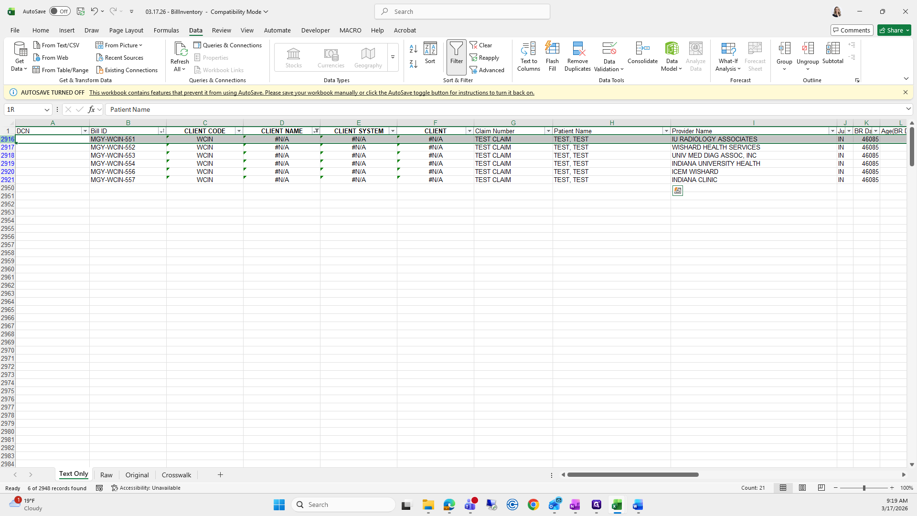Open the Name Box dropdown arrow
The width and height of the screenshot is (917, 516).
[x=47, y=110]
